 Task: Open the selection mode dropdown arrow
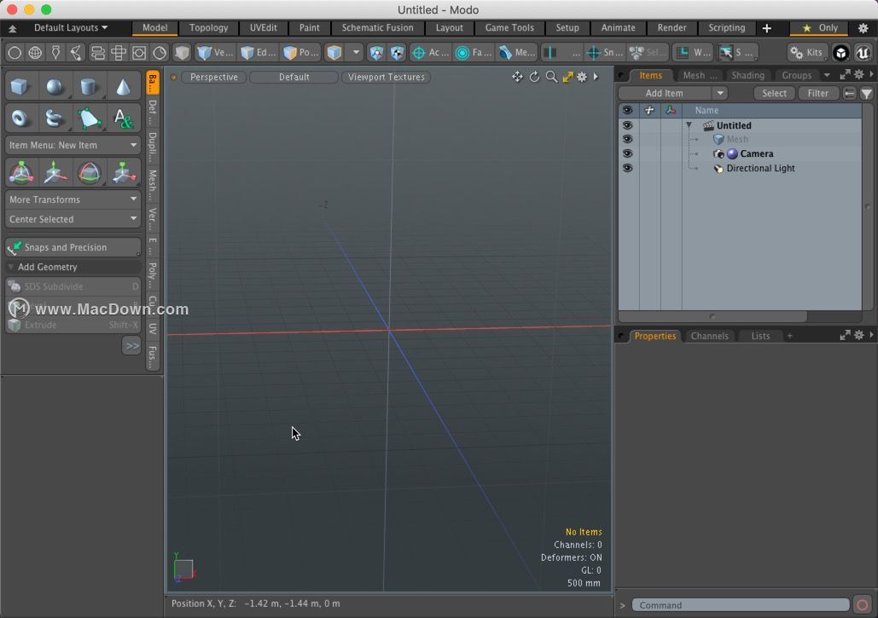(356, 53)
